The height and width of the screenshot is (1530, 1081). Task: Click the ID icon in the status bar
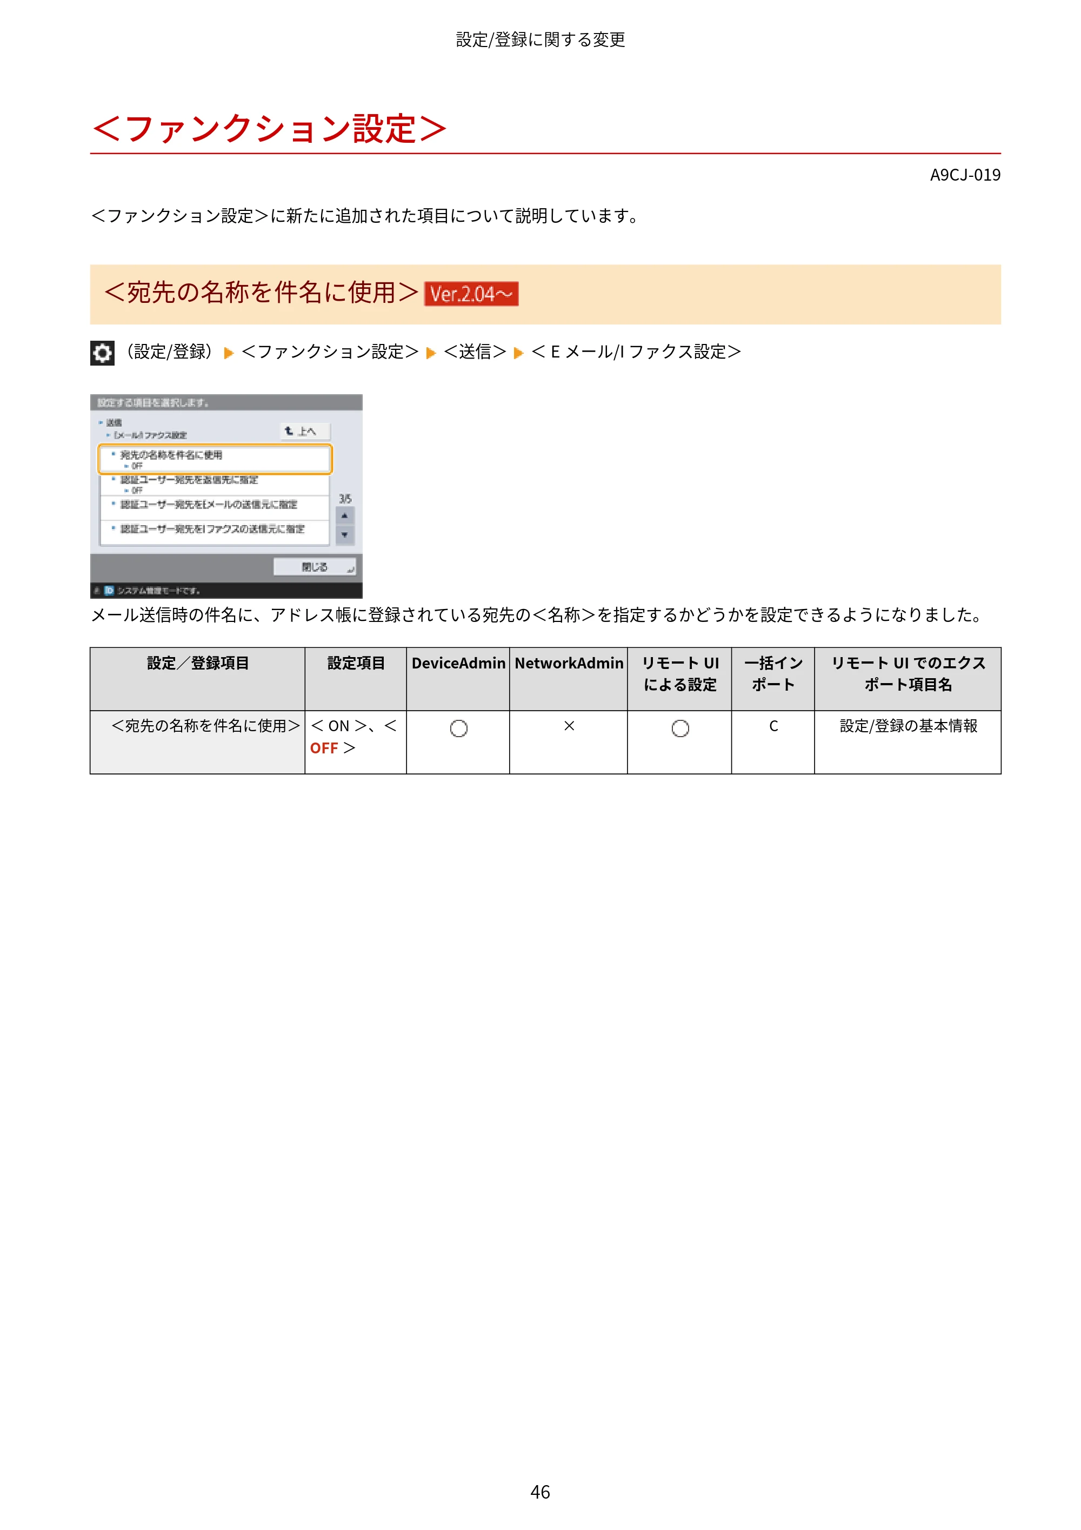[109, 591]
